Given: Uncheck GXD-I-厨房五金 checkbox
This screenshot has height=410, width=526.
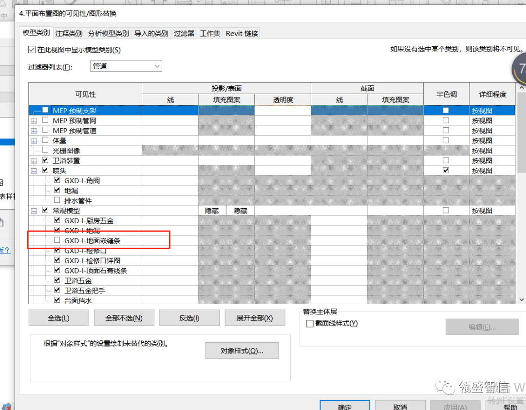Looking at the screenshot, I should click(57, 220).
